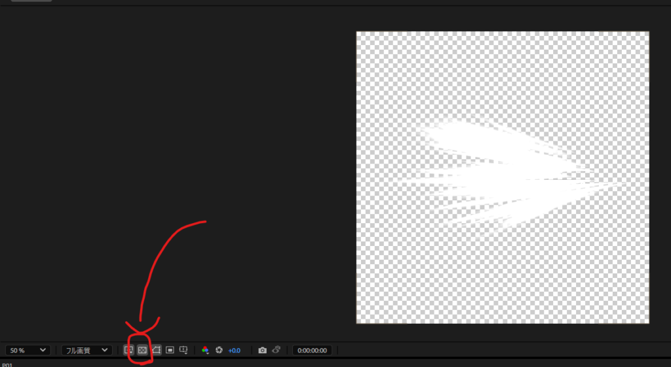671x367 pixels.
Task: Take a snapshot with the camera icon
Action: click(x=262, y=350)
